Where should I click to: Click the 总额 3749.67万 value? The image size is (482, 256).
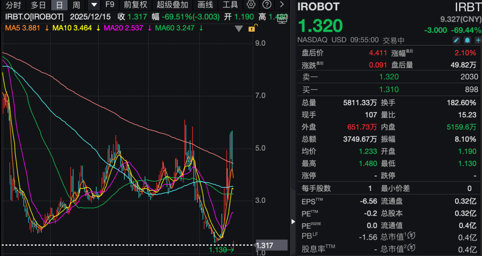360,139
